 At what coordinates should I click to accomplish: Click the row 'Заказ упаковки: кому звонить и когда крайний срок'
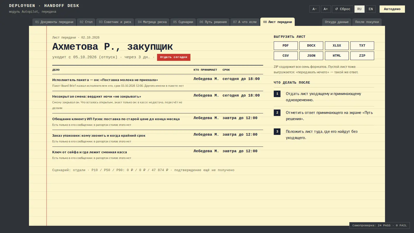(x=158, y=138)
